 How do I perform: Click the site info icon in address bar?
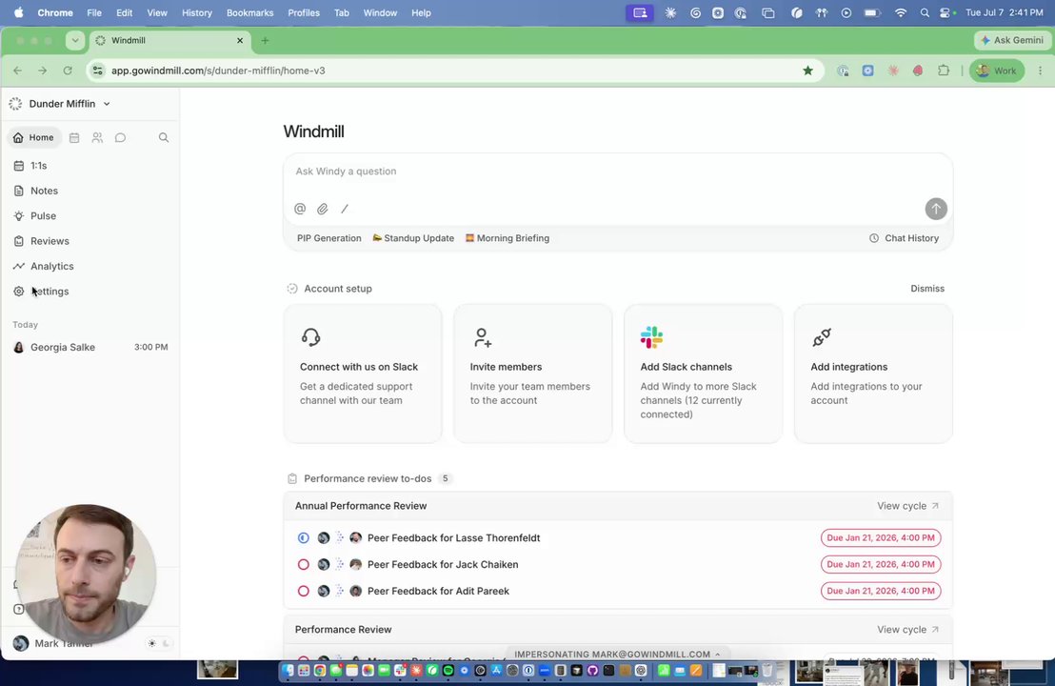(x=97, y=71)
